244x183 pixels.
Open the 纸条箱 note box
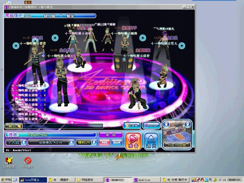click(132, 125)
